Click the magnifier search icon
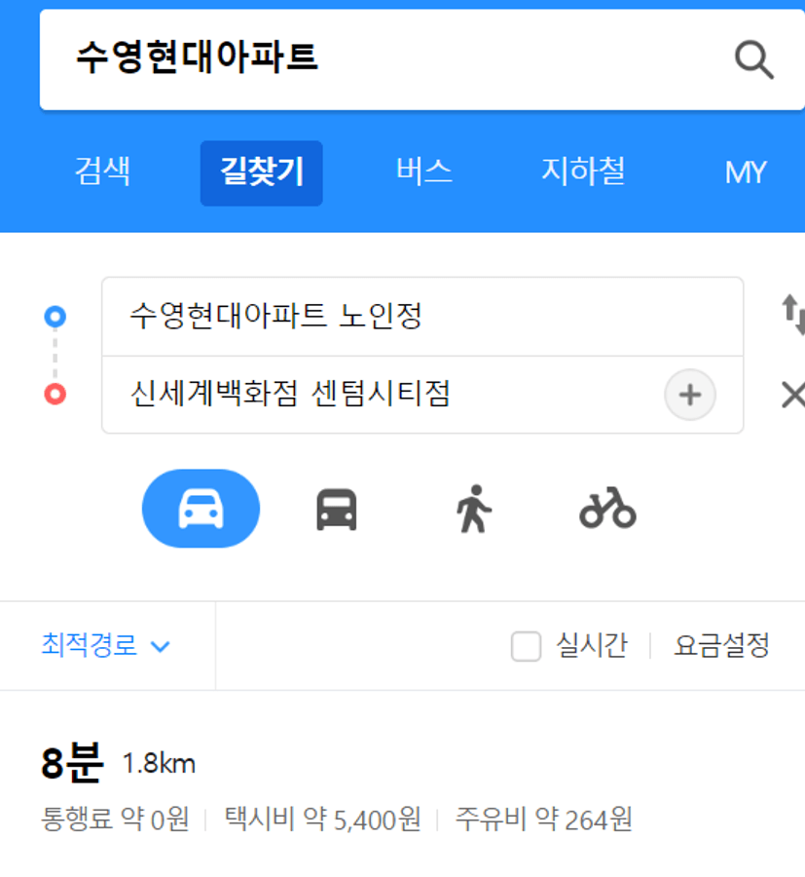This screenshot has height=877, width=805. coord(753,59)
